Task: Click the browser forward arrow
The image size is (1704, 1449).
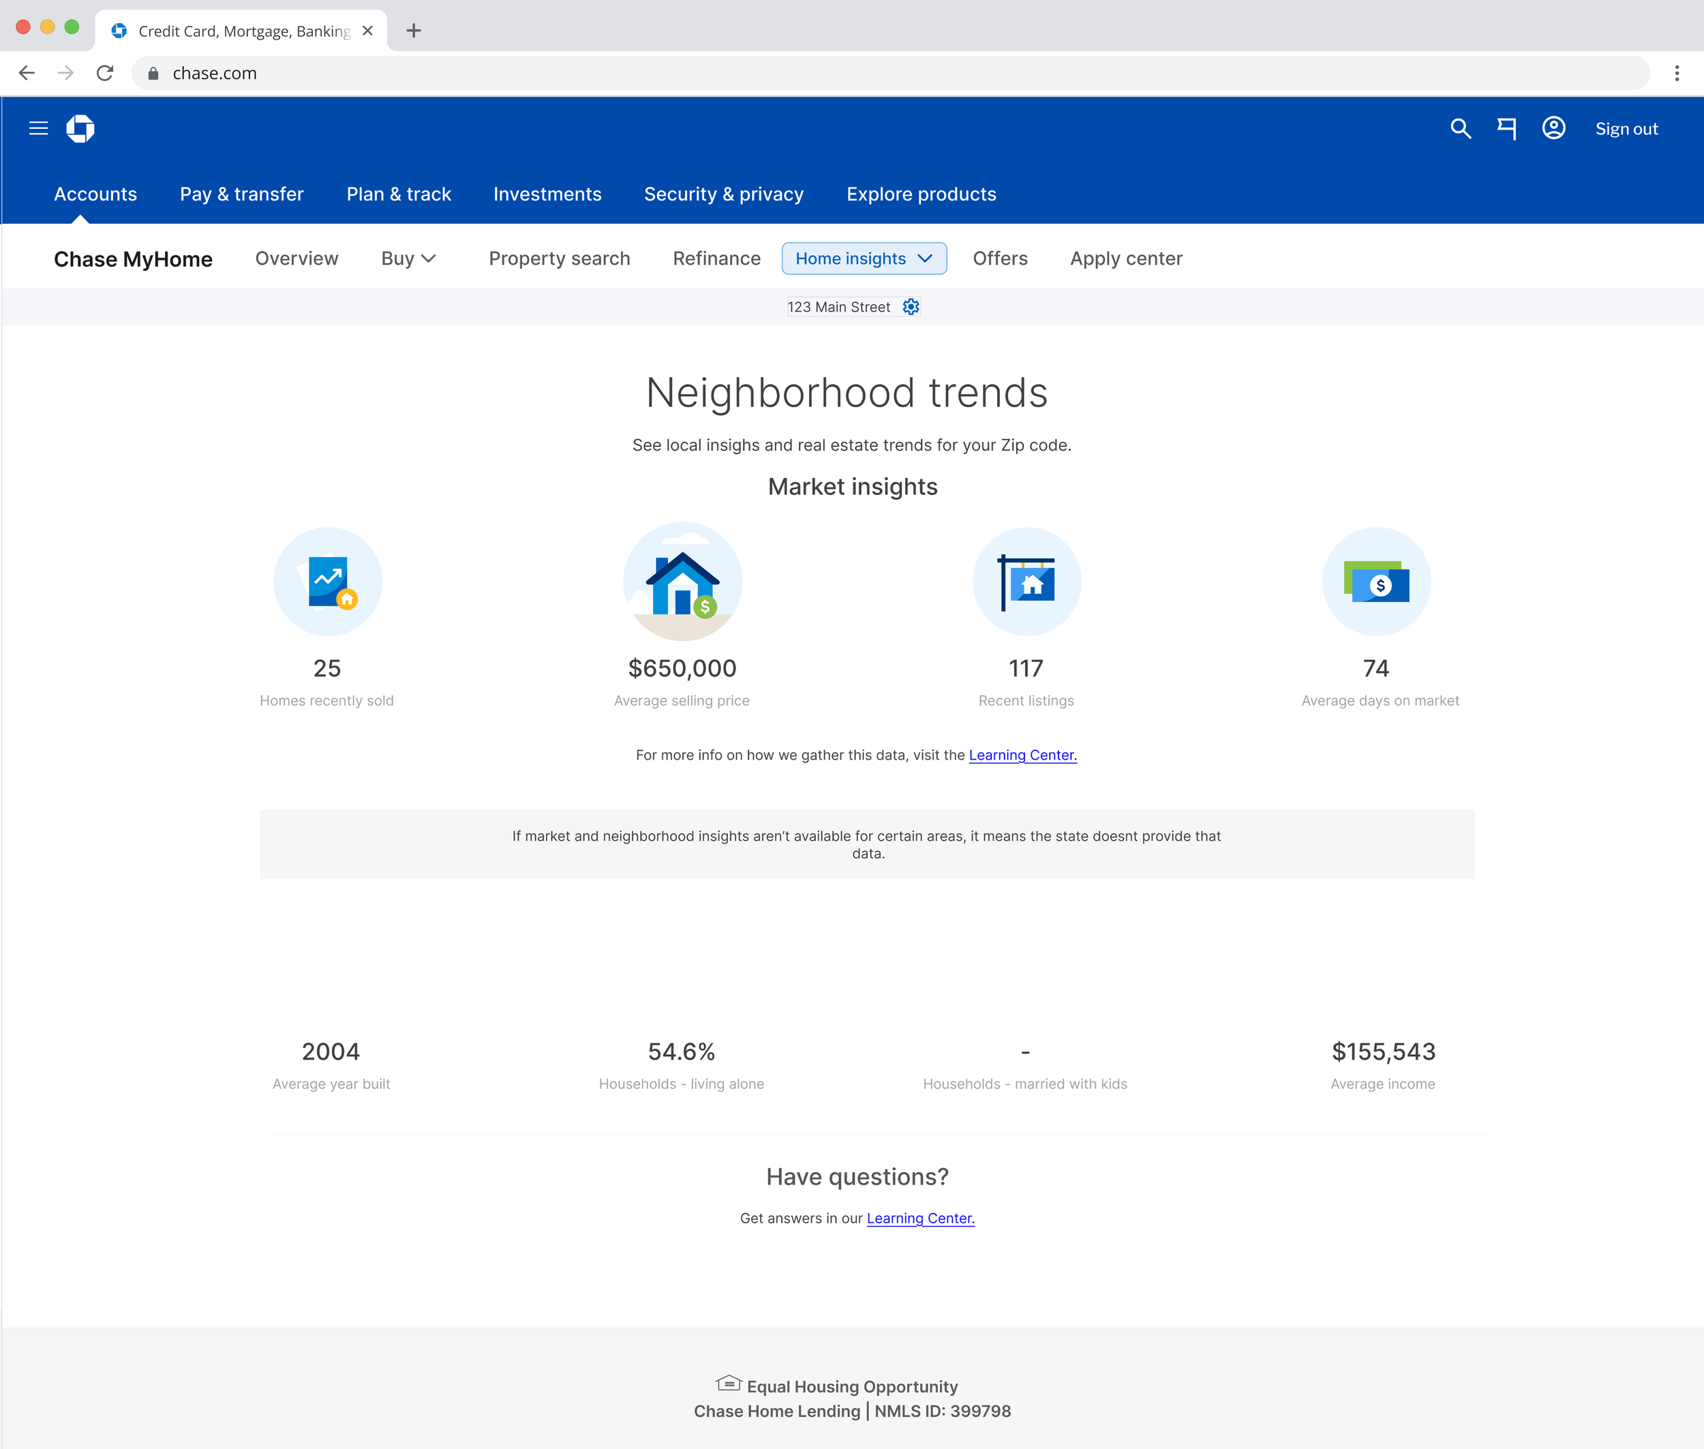Action: point(65,73)
